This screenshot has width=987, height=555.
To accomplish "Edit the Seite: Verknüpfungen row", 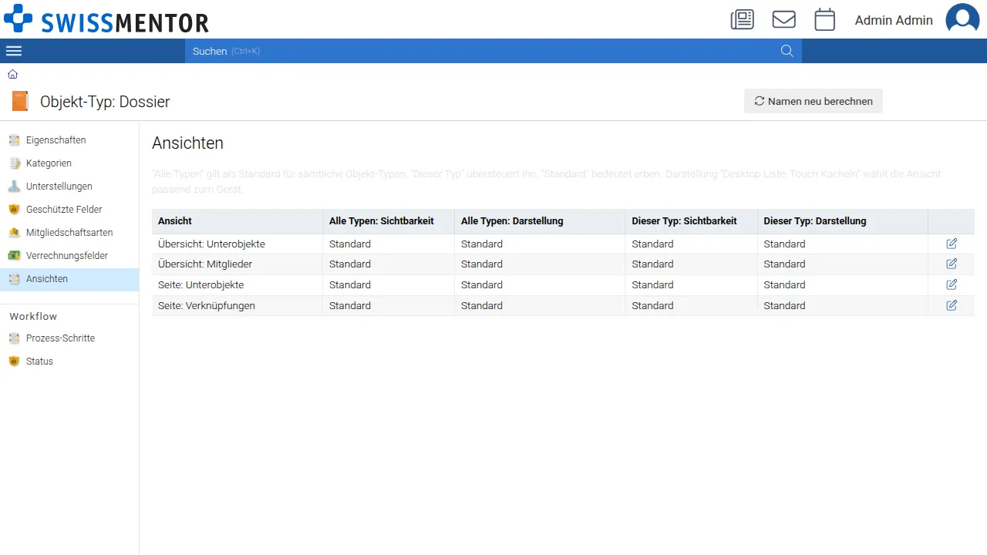I will tap(952, 305).
